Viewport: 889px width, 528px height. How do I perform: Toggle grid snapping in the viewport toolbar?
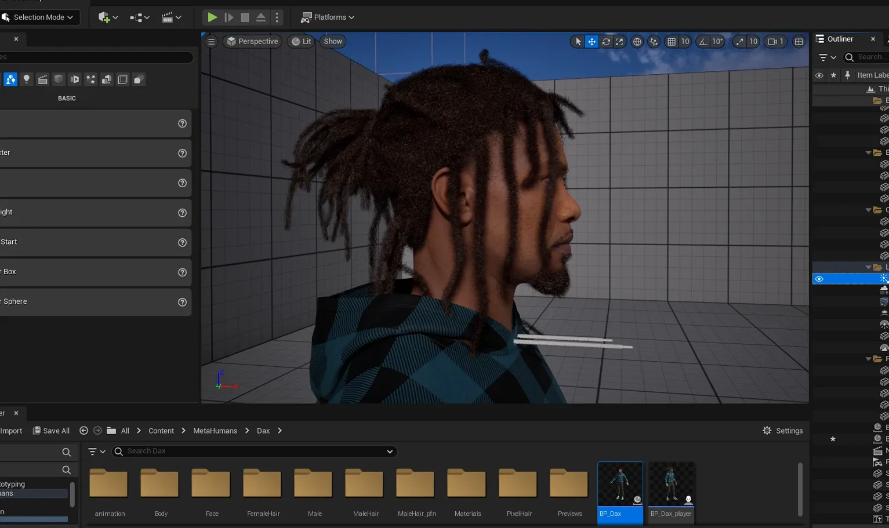pyautogui.click(x=673, y=41)
